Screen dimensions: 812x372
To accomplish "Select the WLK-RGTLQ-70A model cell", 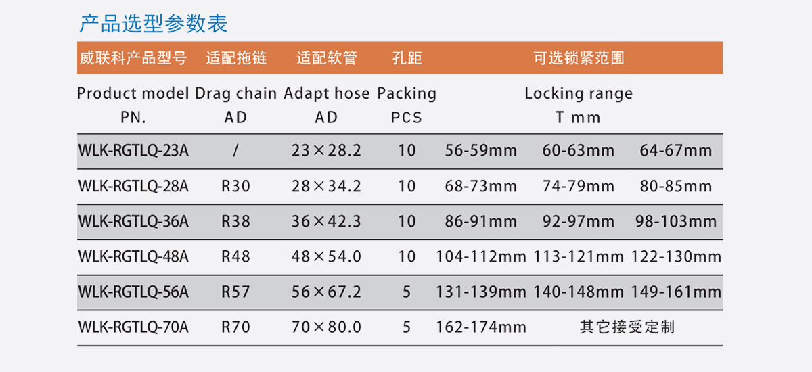I will click(133, 327).
